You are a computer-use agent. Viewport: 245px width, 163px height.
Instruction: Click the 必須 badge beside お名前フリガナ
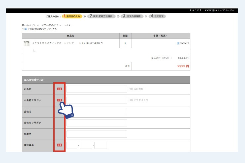coord(60,100)
